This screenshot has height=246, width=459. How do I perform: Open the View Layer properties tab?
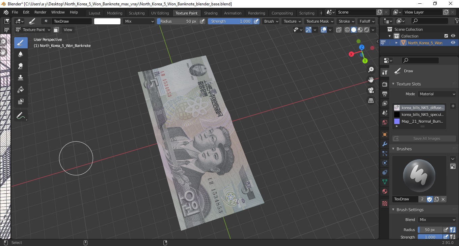click(x=384, y=103)
